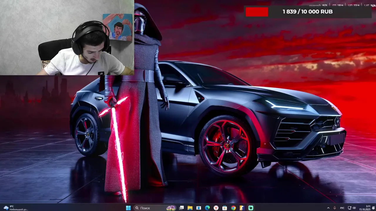Open the green streaming app icon
The image size is (376, 211).
pyautogui.click(x=251, y=208)
